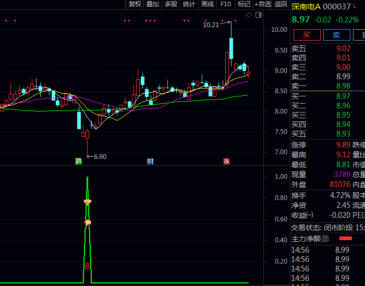The height and width of the screenshot is (286, 365).
Task: Click the red 买 buy button
Action: (307, 35)
